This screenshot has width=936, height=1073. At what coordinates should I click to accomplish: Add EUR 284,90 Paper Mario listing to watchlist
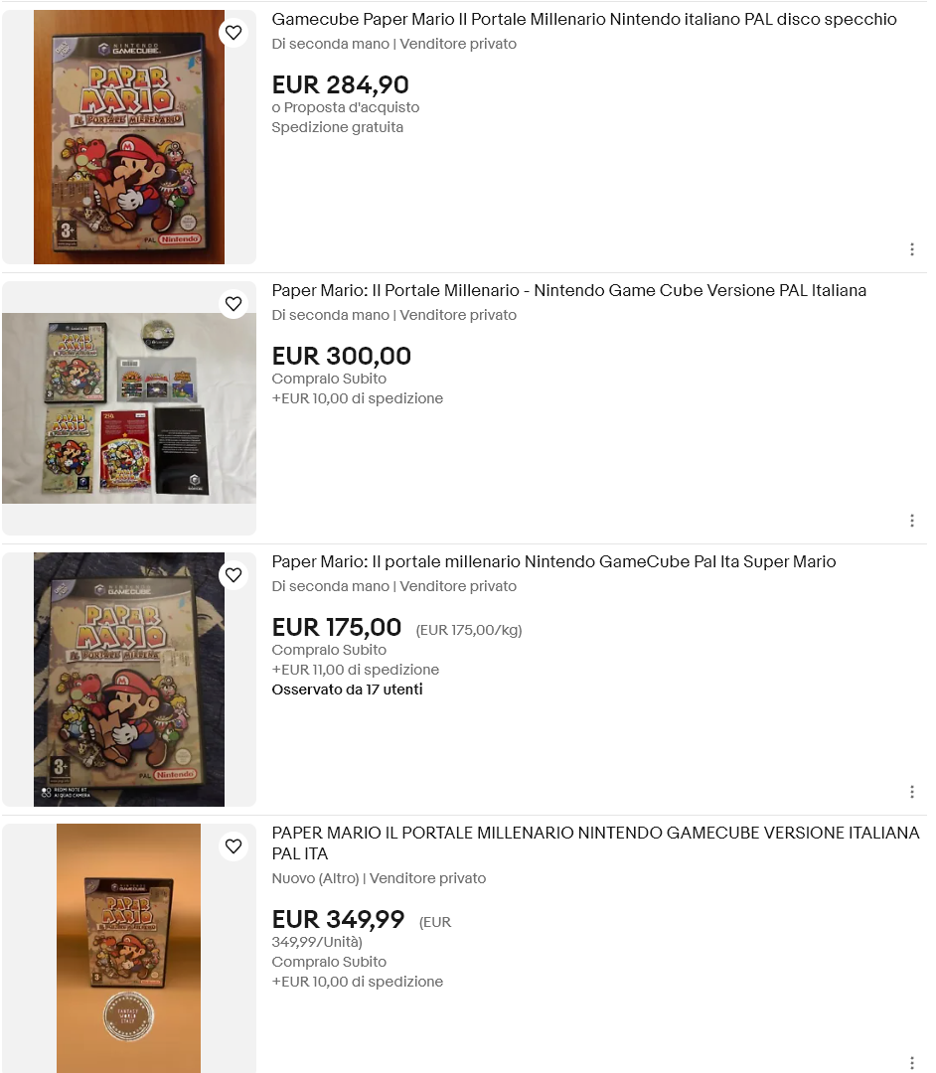pos(234,32)
